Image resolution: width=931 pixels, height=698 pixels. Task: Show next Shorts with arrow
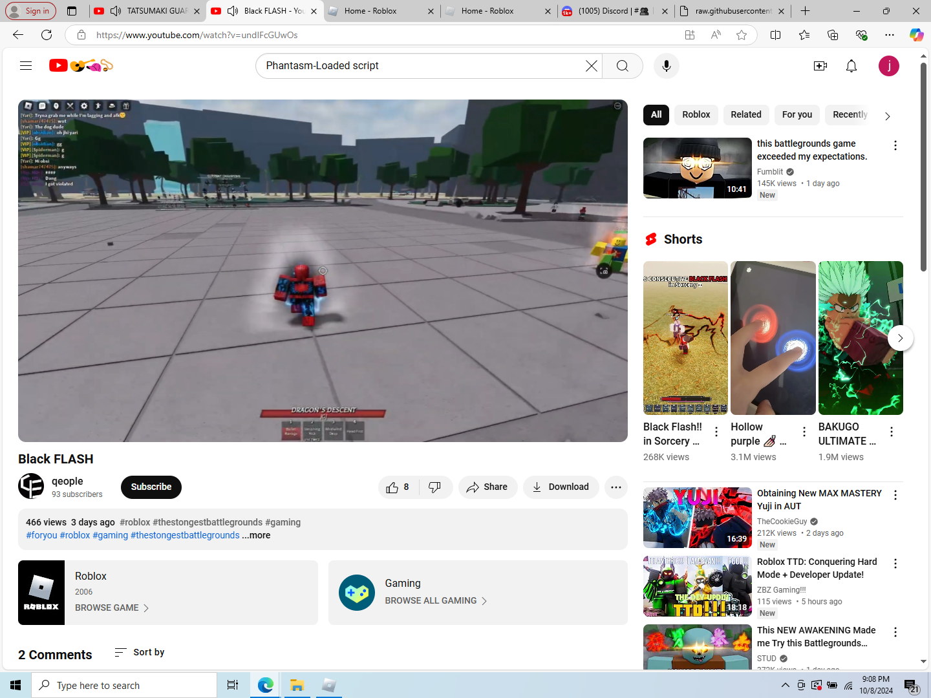(900, 338)
